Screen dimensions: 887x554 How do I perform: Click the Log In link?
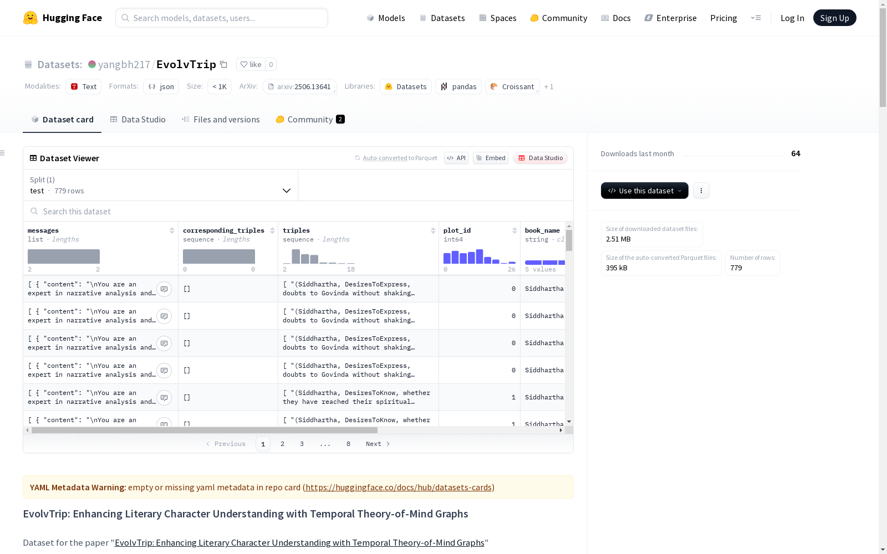point(792,18)
